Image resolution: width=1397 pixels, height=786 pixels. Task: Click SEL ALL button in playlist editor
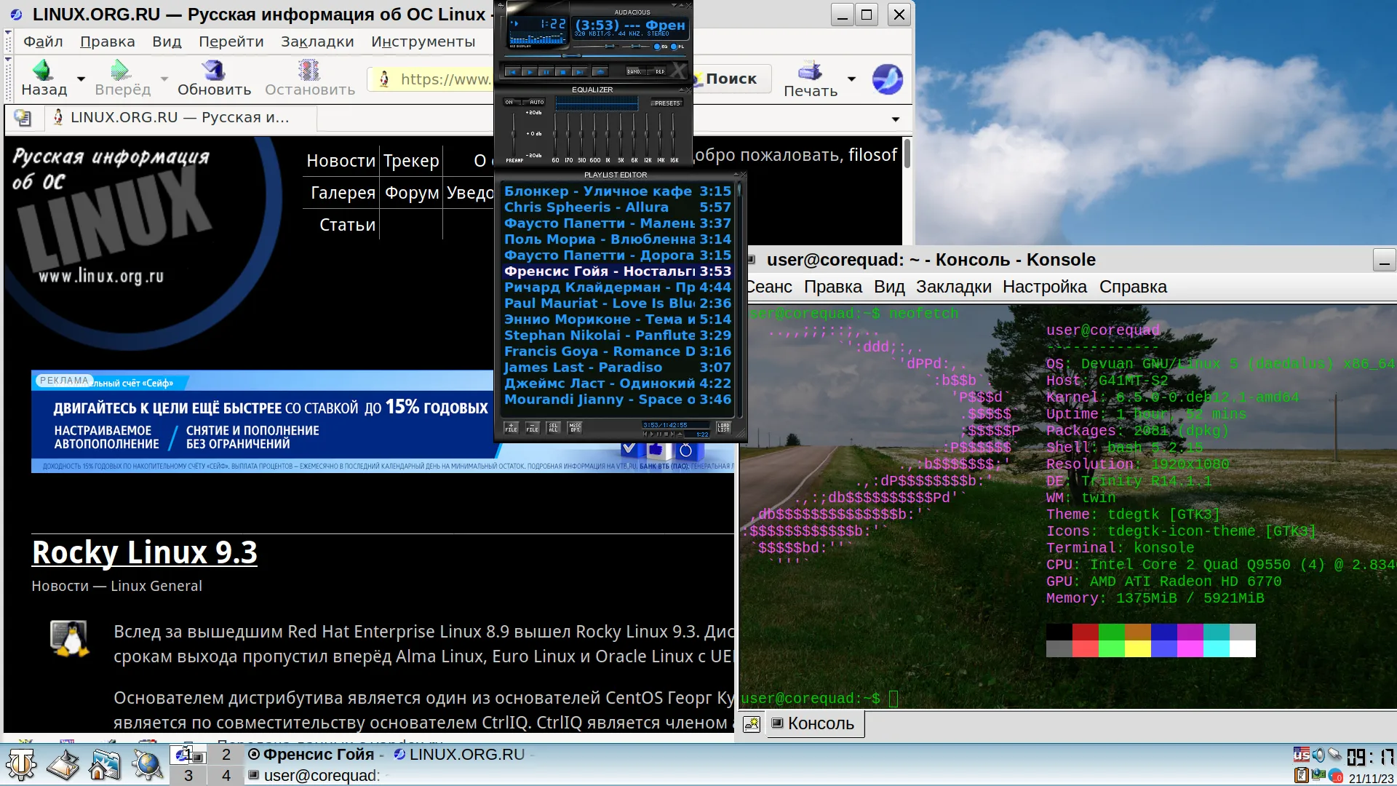point(553,428)
